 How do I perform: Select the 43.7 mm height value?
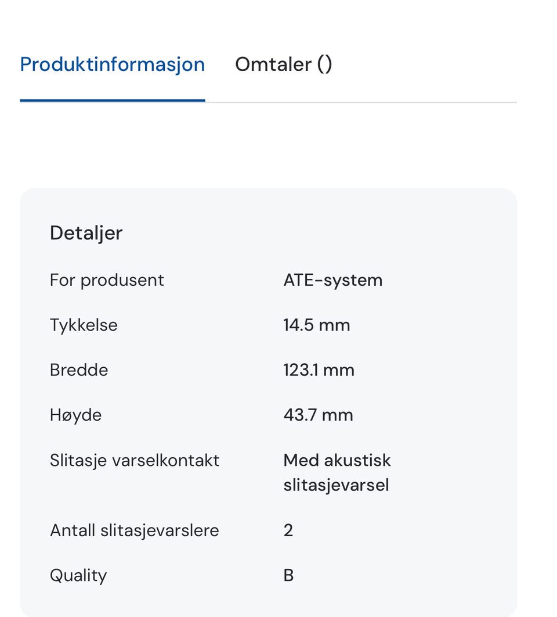click(319, 415)
